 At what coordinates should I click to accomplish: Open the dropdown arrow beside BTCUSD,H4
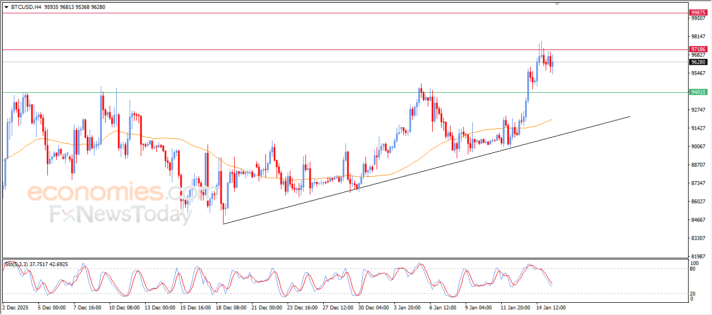pyautogui.click(x=7, y=7)
